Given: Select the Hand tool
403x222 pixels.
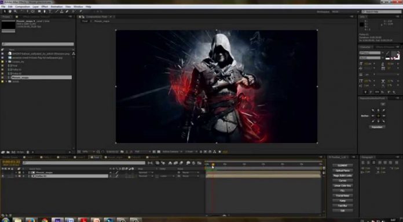Looking at the screenshot, I should point(10,12).
